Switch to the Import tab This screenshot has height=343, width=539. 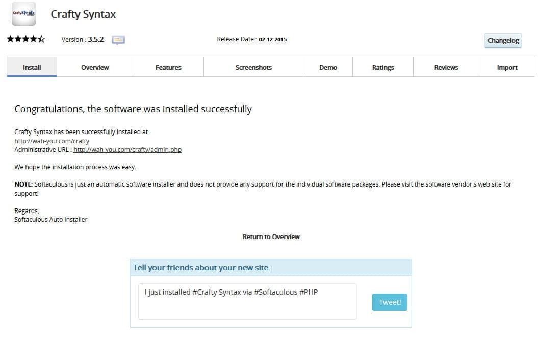point(507,67)
